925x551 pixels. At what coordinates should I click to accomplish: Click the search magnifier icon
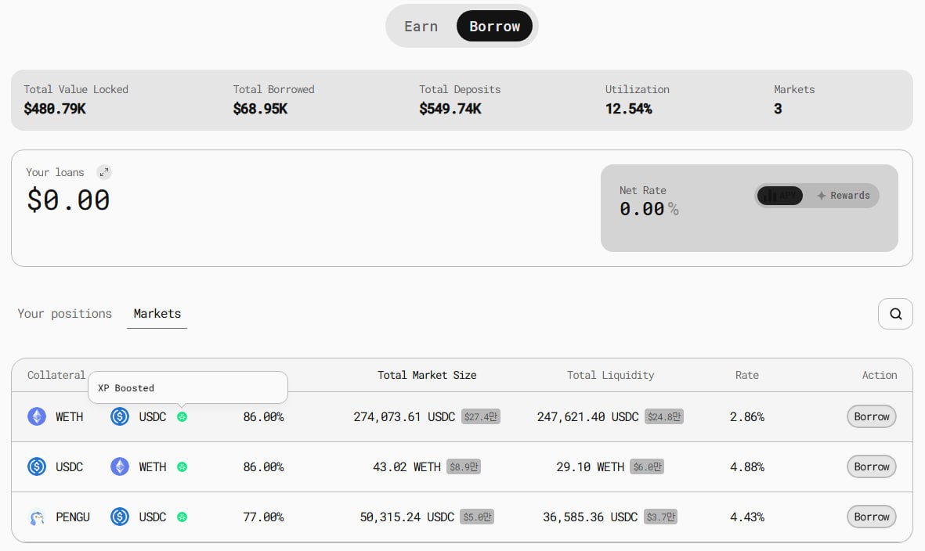pos(895,314)
